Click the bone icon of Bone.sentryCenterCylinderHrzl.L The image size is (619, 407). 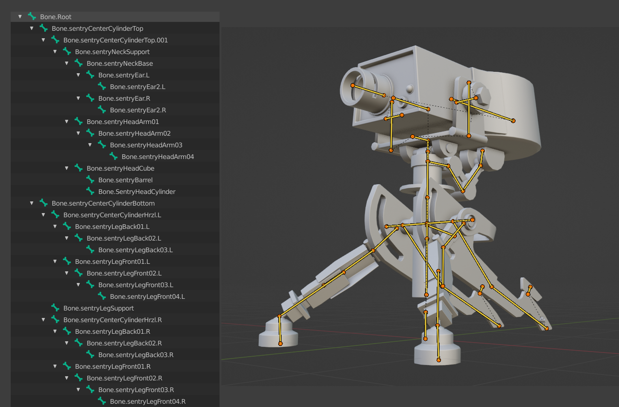tap(55, 214)
